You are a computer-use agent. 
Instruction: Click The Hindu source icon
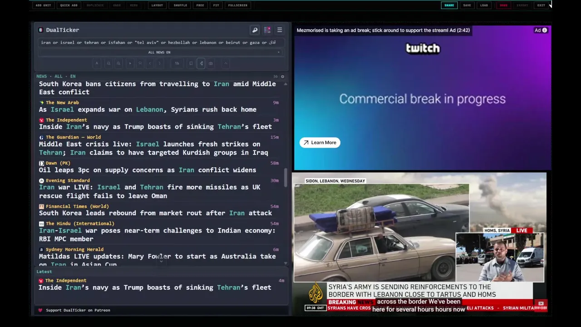41,223
